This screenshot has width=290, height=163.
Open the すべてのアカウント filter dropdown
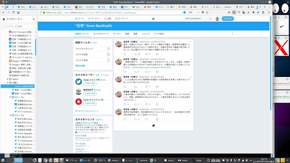(x=92, y=48)
